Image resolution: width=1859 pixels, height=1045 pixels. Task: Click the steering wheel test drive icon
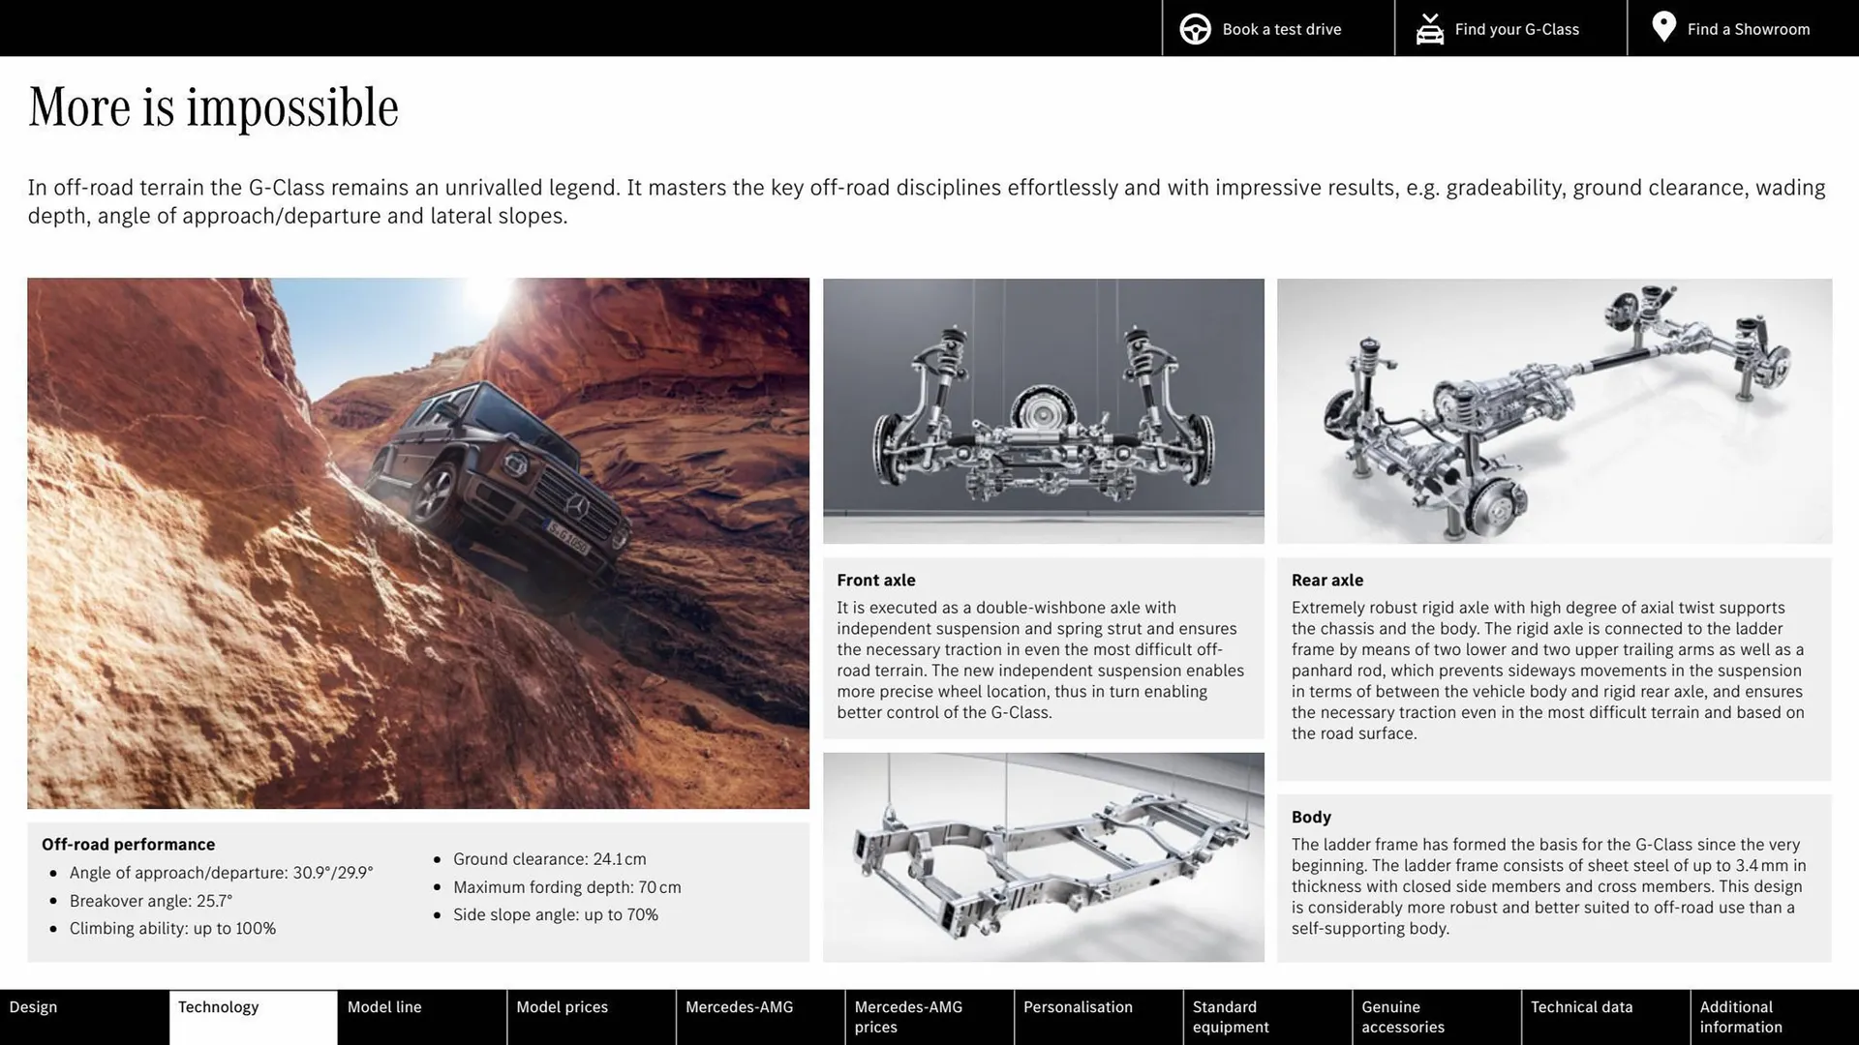(x=1195, y=28)
